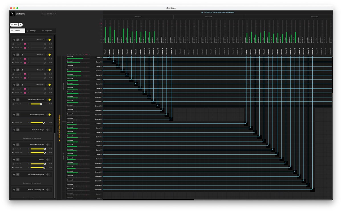Viewport: 342px width, 212px height.
Task: Click the pencil edit icon for Omnibus D
Action: point(22,85)
